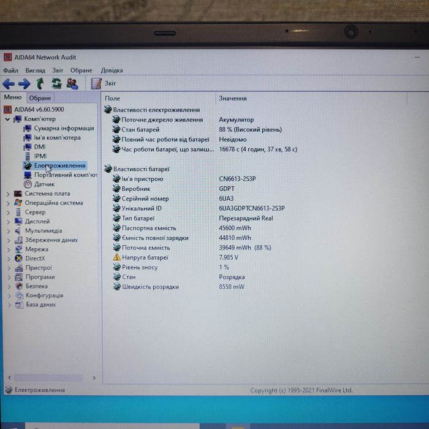Expand the Операційна система node
This screenshot has height=429, width=429.
[8, 203]
